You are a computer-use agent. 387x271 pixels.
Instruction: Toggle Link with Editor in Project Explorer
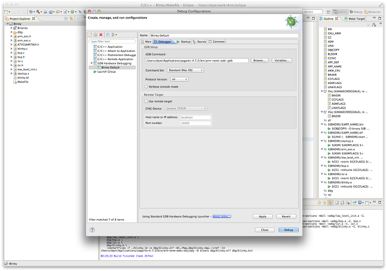71,18
